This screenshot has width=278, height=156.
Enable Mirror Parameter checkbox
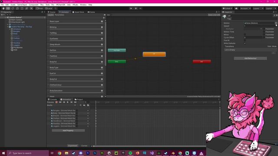(264, 35)
